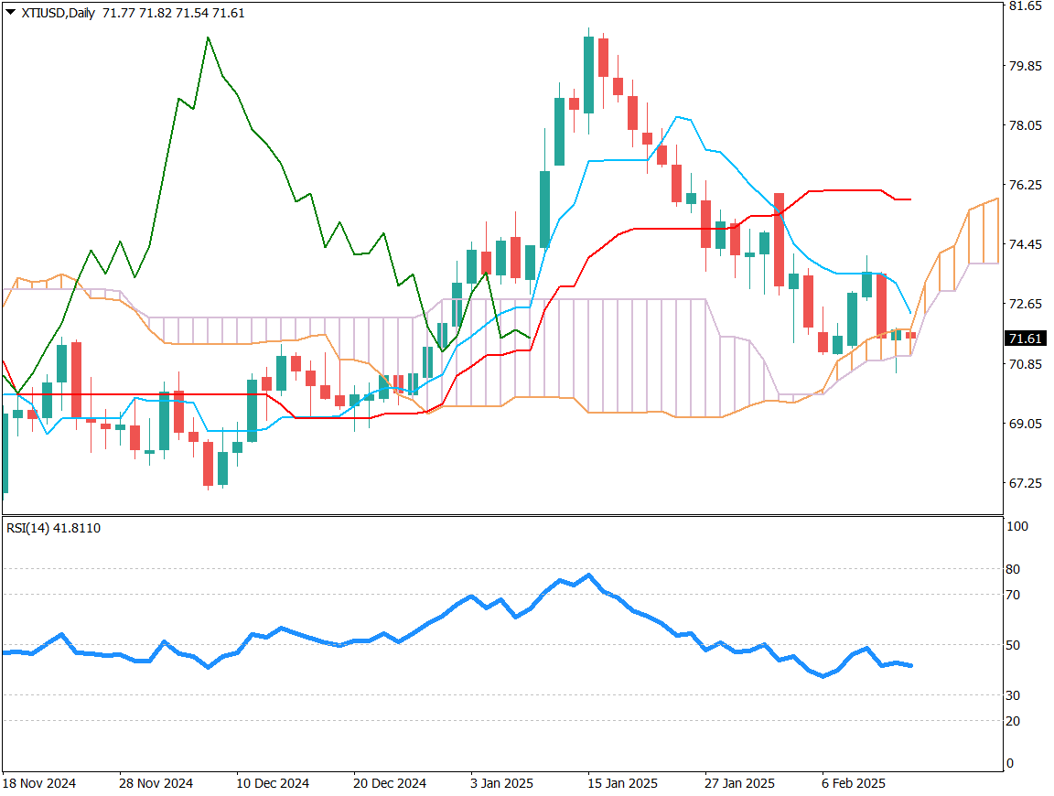Select the RSI 30 level label

click(x=1013, y=695)
